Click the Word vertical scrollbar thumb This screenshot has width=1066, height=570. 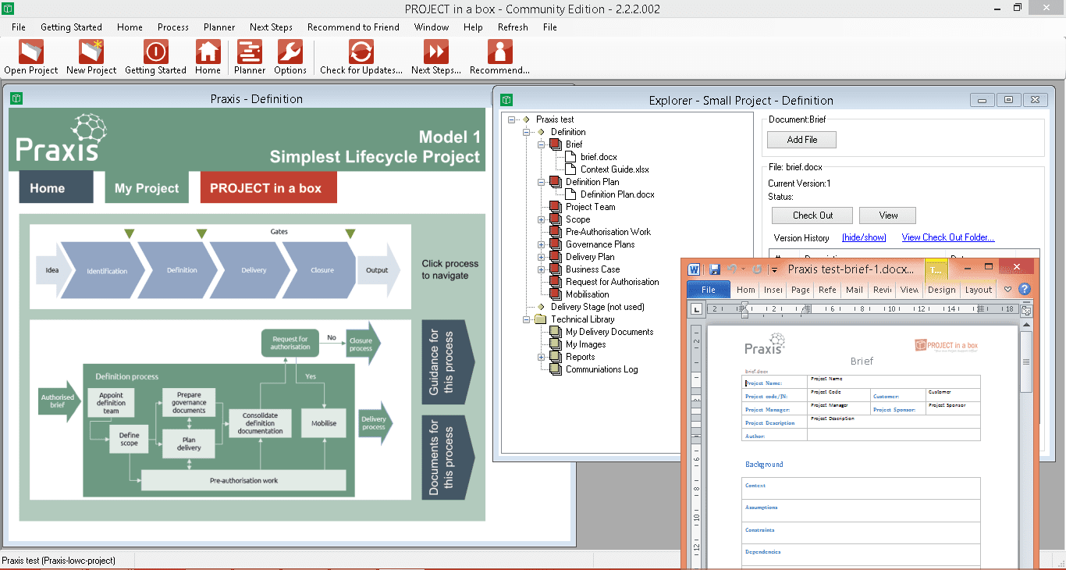1026,361
